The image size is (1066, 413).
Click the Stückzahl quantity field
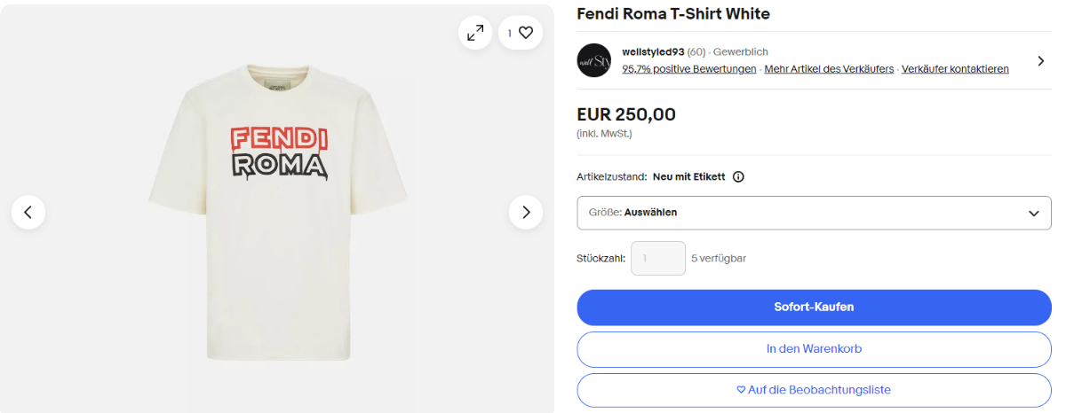pyautogui.click(x=657, y=258)
